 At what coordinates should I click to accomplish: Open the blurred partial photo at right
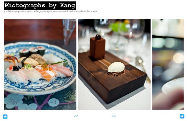click(168, 64)
